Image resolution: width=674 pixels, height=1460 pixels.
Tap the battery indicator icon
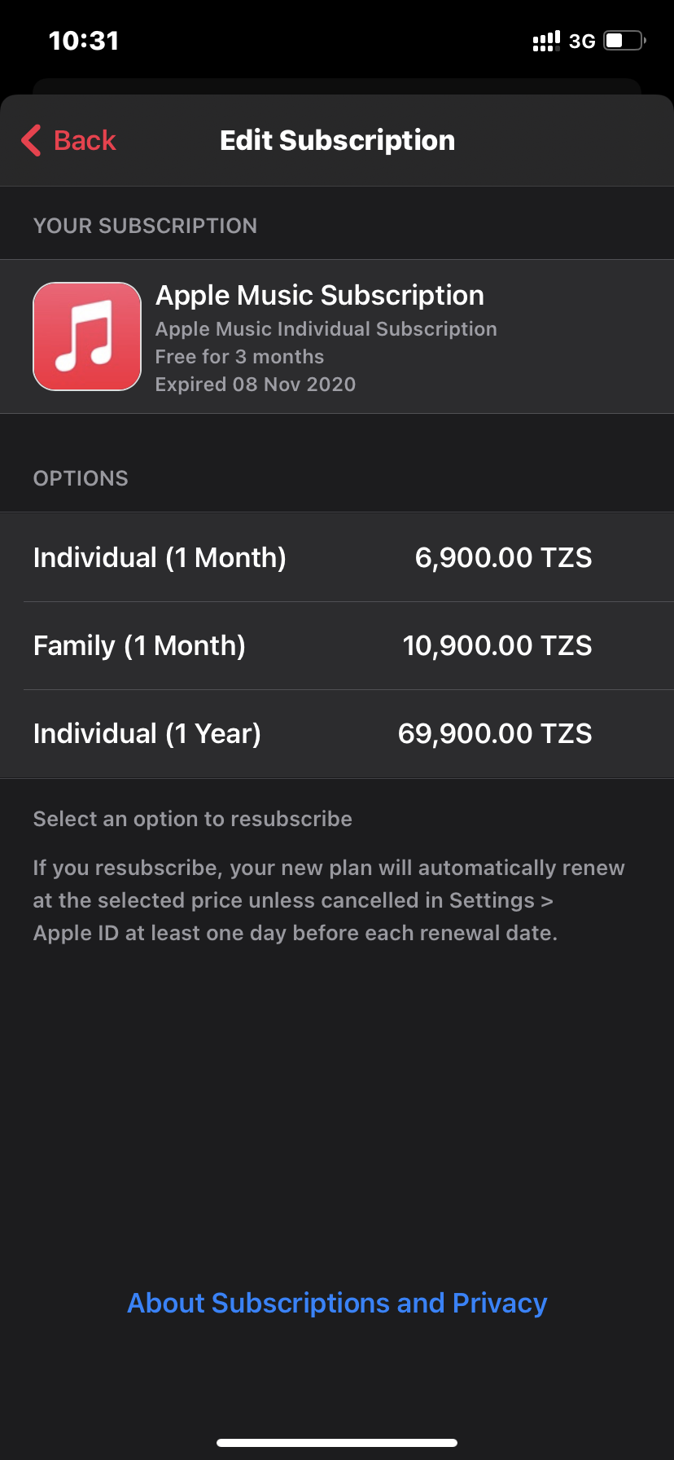[624, 41]
